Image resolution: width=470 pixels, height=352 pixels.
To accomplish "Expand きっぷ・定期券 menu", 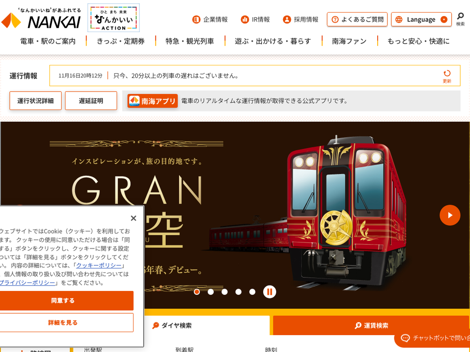I will pos(121,41).
